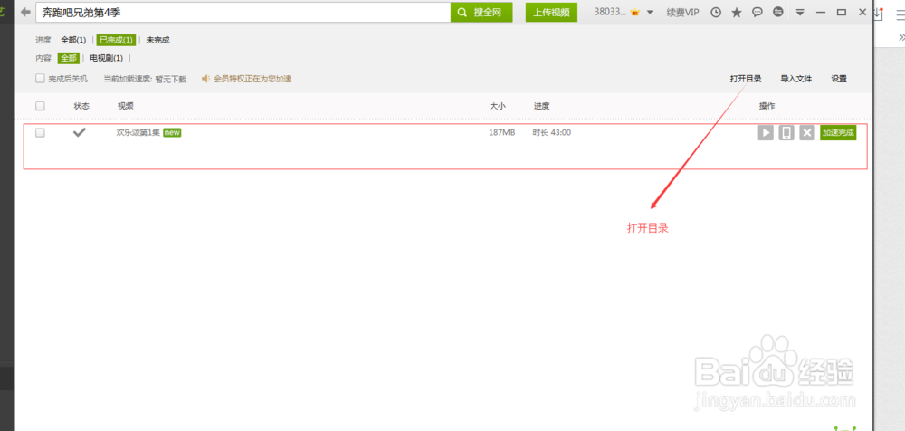Open 上传视频 upload video button
The height and width of the screenshot is (431, 905).
pos(551,12)
